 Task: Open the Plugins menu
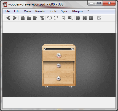[x=77, y=11]
